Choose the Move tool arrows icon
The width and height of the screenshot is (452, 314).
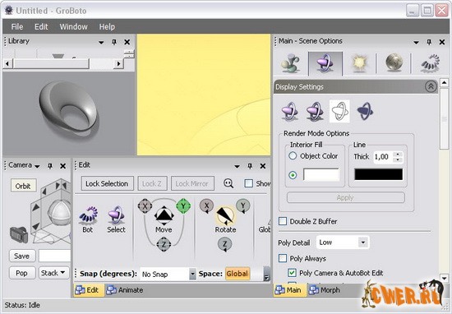coord(164,215)
